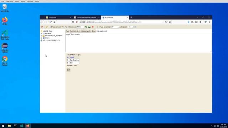Open the Firefox Library icon
The height and width of the screenshot is (128, 228).
coord(192,22)
